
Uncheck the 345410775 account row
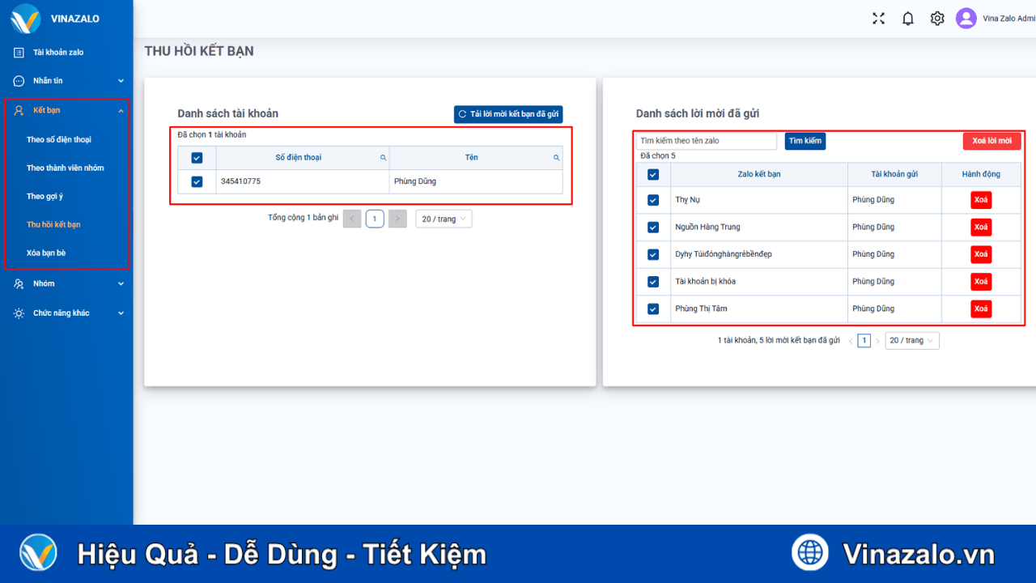(x=195, y=181)
